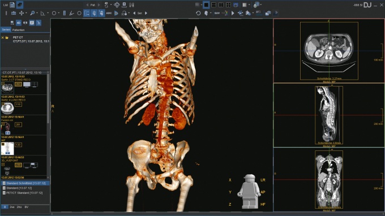
Task: Open the LUNG RECO series thumbnail
Action: (x=7, y=108)
